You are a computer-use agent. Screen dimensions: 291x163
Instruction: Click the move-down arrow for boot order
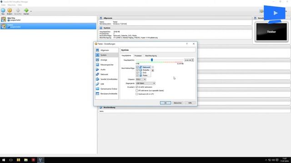coord(153,71)
